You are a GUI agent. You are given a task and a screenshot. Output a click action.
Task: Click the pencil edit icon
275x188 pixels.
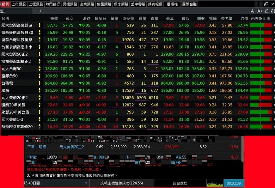click(266, 11)
